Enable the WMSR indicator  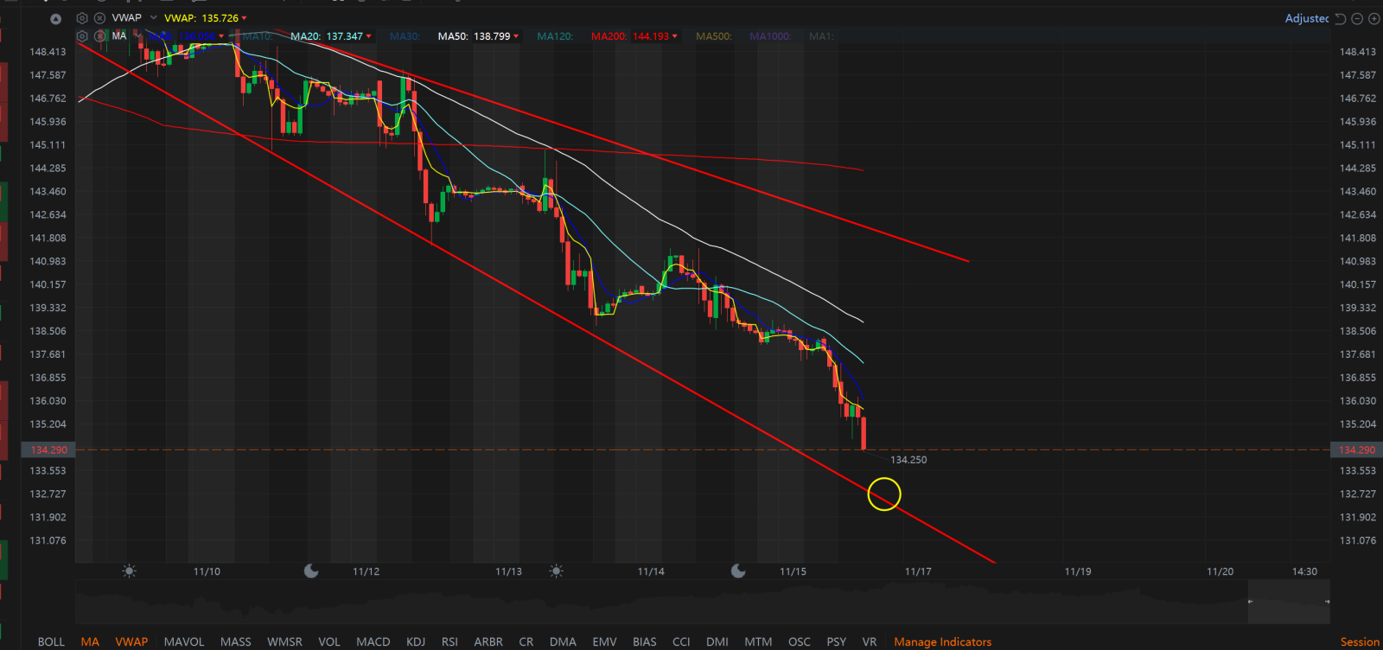pyautogui.click(x=284, y=641)
